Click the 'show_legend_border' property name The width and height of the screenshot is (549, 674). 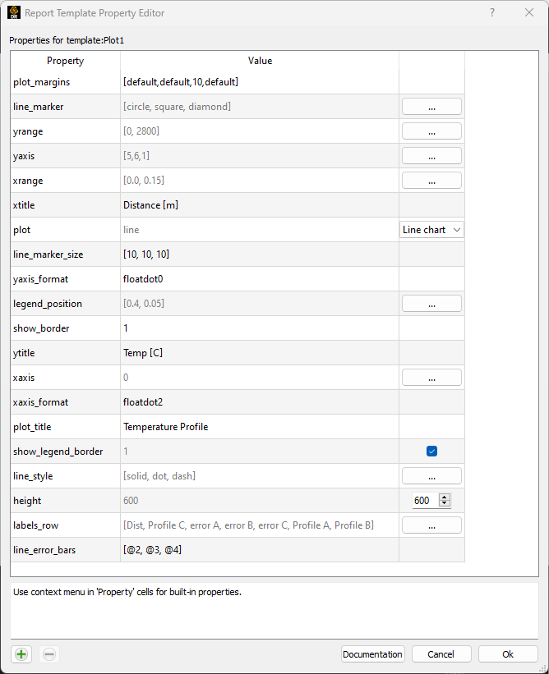click(58, 452)
